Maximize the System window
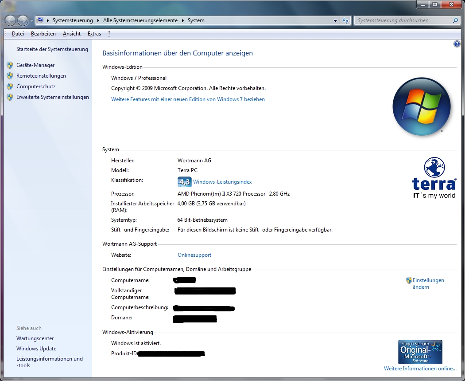Screen dimensions: 465x381 pyautogui.click(x=435, y=5)
